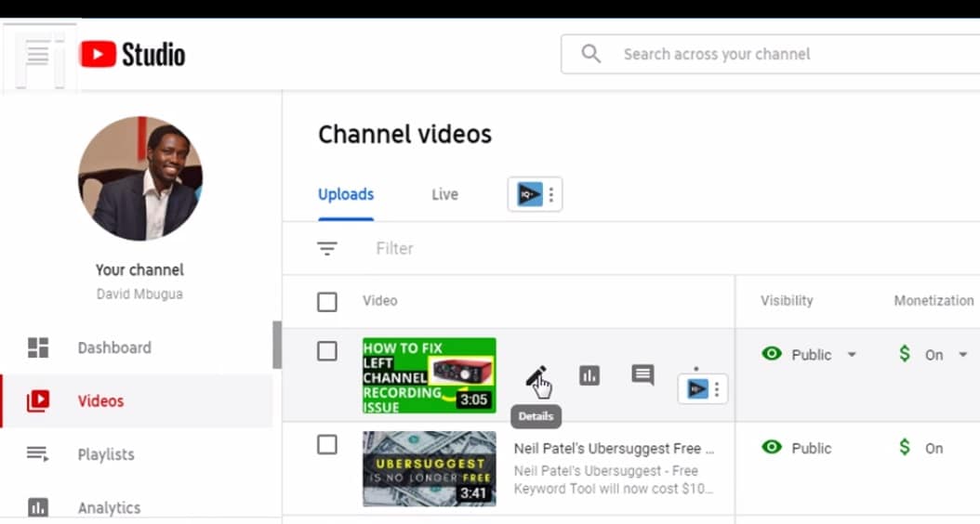
Task: Switch to the Uploads tab
Action: pos(346,195)
